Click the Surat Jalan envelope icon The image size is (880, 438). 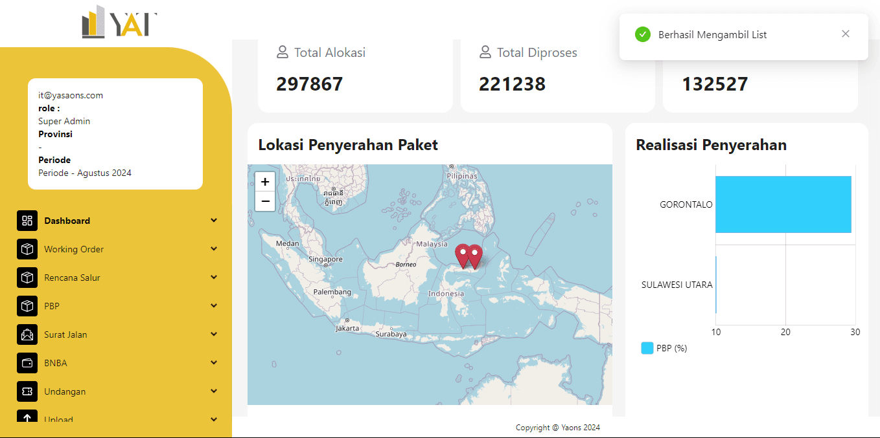[x=27, y=334]
